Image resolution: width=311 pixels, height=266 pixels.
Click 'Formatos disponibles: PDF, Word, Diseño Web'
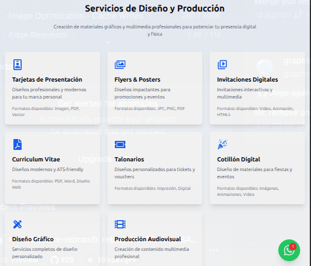click(51, 184)
